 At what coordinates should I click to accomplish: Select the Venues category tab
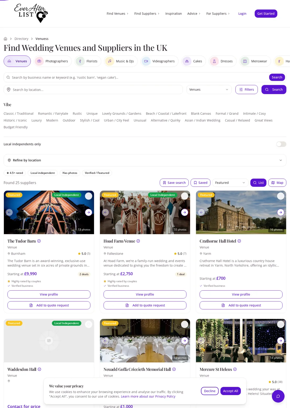pos(17,61)
